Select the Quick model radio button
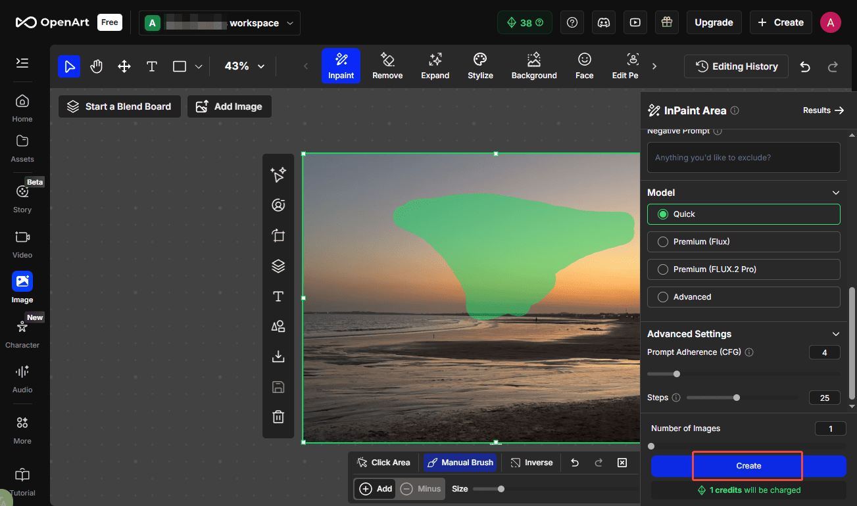Screen dimensions: 857x506 coord(663,214)
